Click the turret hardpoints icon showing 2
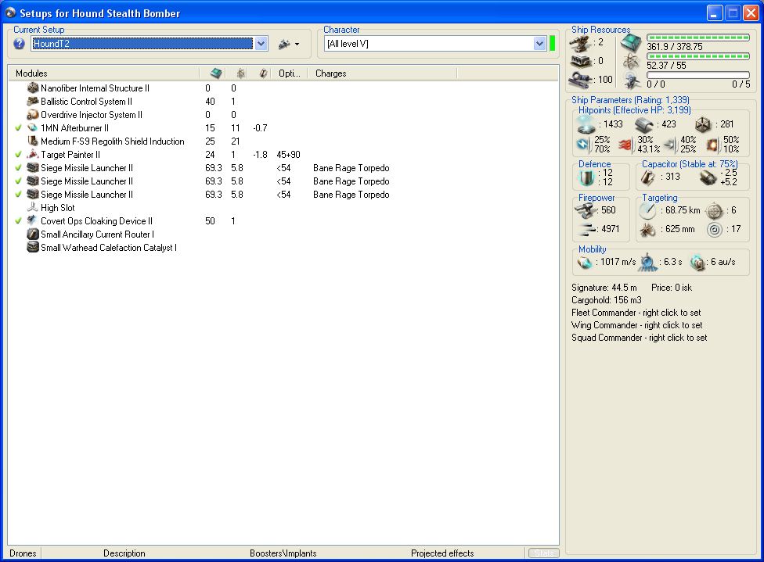Viewport: 764px width, 562px height. 580,44
